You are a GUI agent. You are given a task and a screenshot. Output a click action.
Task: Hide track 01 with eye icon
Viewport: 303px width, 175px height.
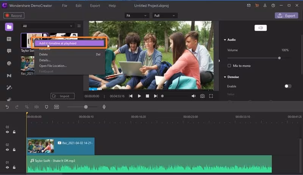7,167
